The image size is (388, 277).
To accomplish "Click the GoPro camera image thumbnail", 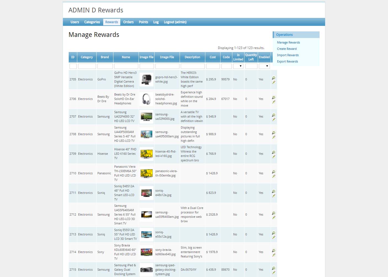I will tap(146, 79).
